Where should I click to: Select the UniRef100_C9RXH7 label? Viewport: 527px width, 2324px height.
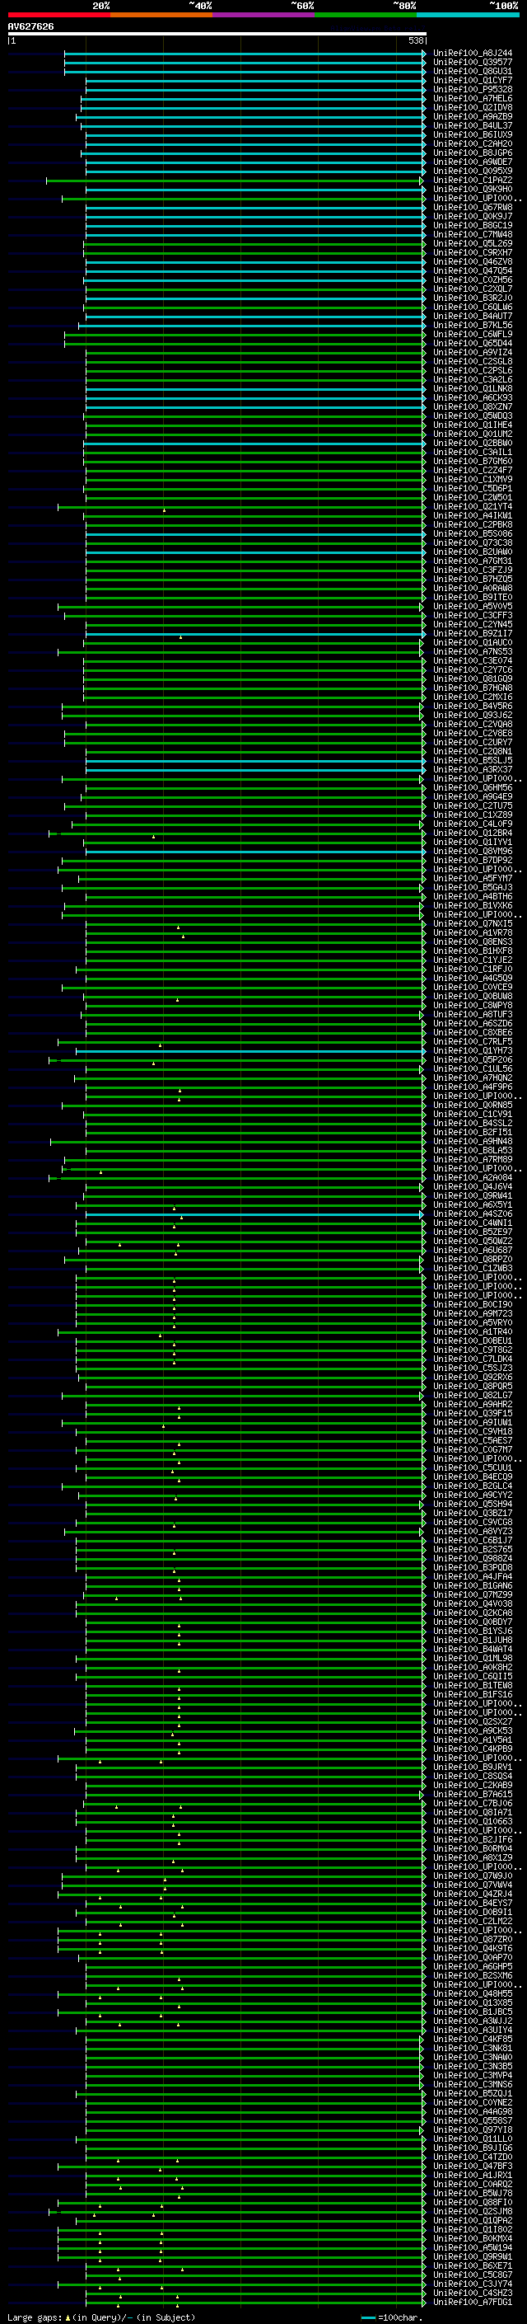(473, 252)
